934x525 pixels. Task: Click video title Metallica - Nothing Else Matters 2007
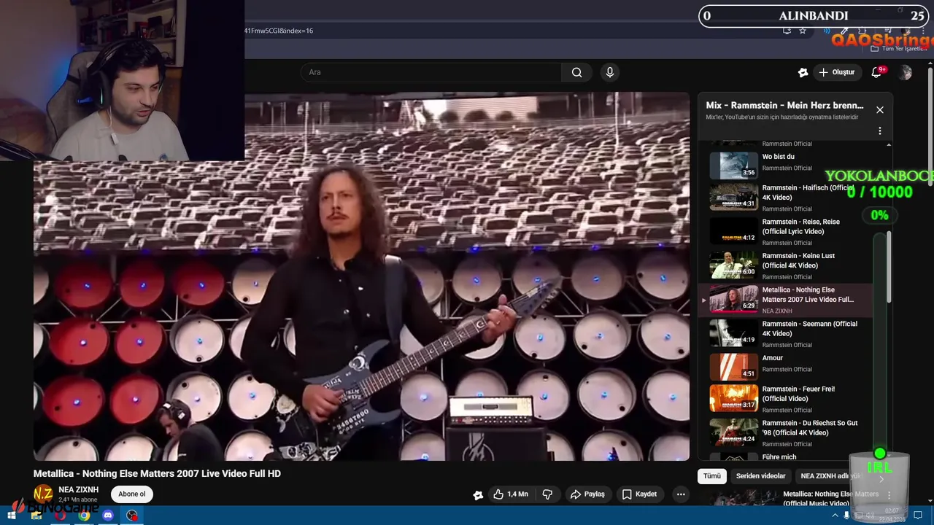pos(157,474)
